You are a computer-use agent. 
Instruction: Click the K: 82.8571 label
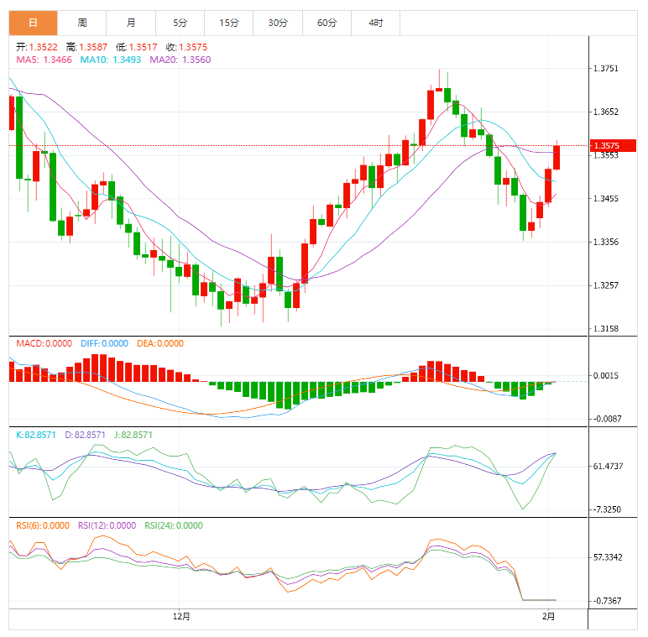[x=36, y=435]
